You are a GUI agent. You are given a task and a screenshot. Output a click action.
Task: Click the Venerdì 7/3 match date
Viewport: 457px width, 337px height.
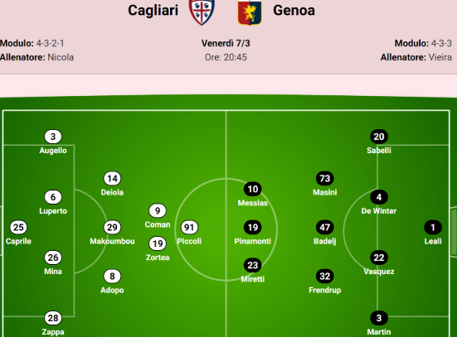click(x=226, y=43)
